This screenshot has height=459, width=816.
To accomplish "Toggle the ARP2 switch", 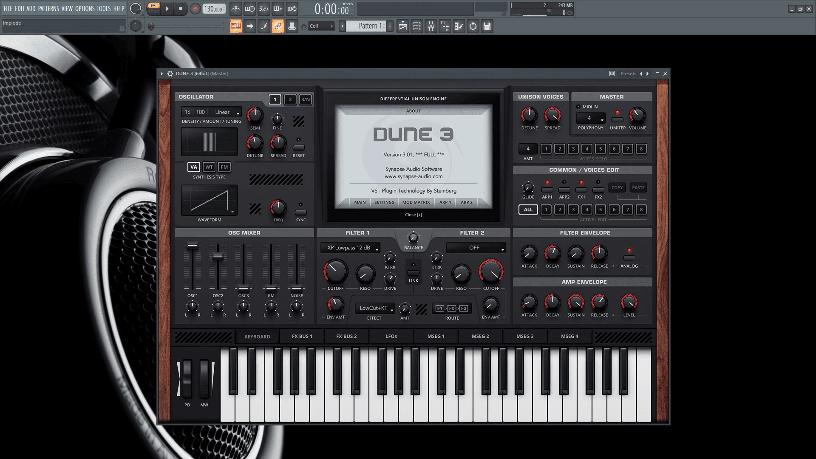I will [564, 190].
